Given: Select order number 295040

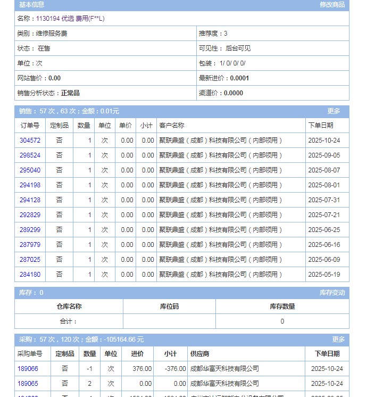Looking at the screenshot, I should 30,170.
